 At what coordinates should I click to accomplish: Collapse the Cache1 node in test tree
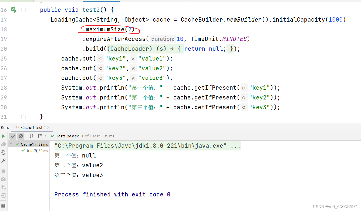tap(11, 144)
